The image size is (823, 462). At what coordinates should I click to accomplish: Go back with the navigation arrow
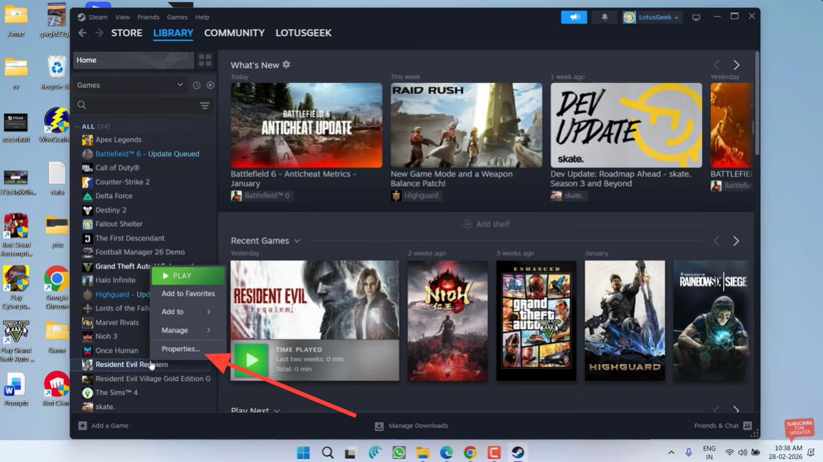(82, 33)
